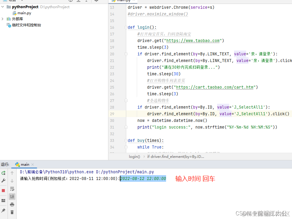Click line number 29 in the gutter
The width and height of the screenshot is (292, 219).
[x=112, y=114]
